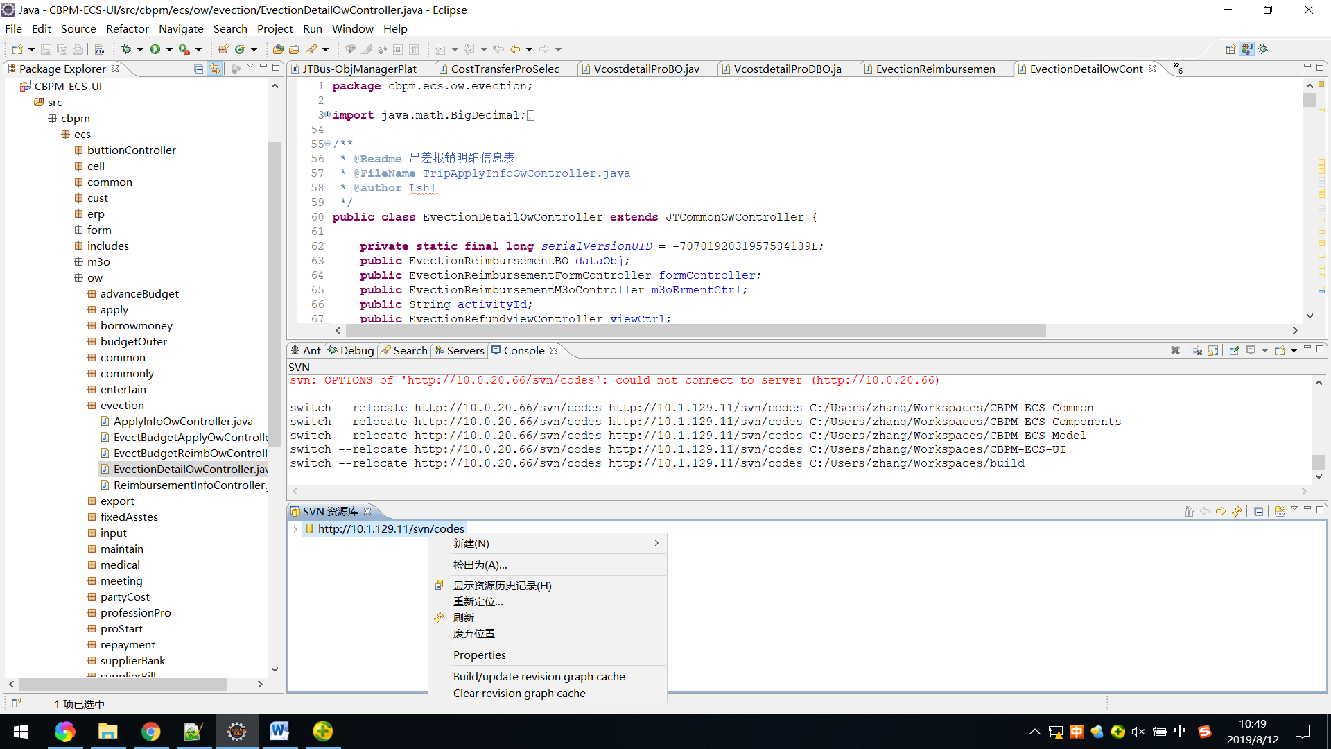The image size is (1331, 749).
Task: Click Properties in SVN context menu
Action: [479, 654]
